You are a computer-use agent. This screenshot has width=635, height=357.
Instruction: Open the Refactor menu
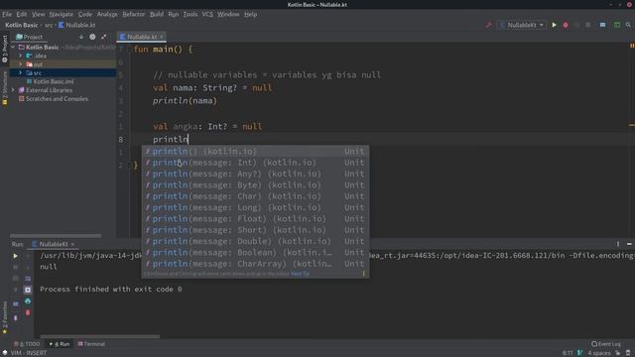[134, 14]
